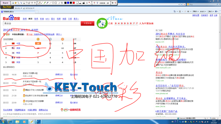This screenshot has width=221, height=124.
Task: Pick the red color swatch
Action: [74, 3]
